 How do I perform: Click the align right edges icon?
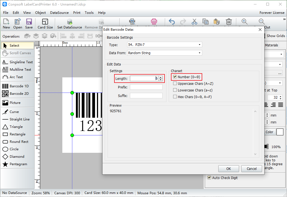click(x=81, y=36)
